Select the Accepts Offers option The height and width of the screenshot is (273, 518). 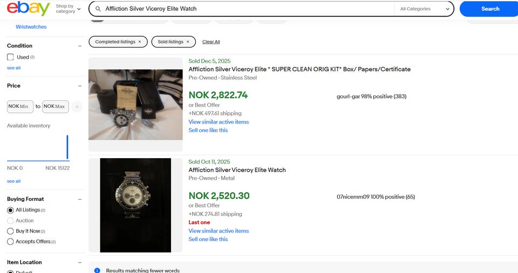[10, 242]
